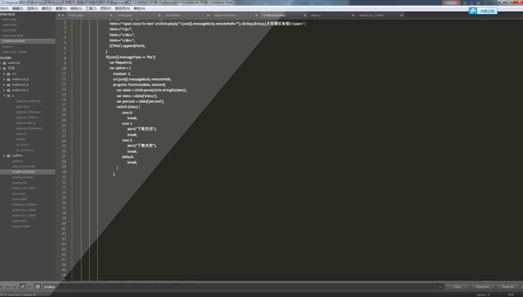Click the Find Prev button
The image size is (523, 297).
483,286
